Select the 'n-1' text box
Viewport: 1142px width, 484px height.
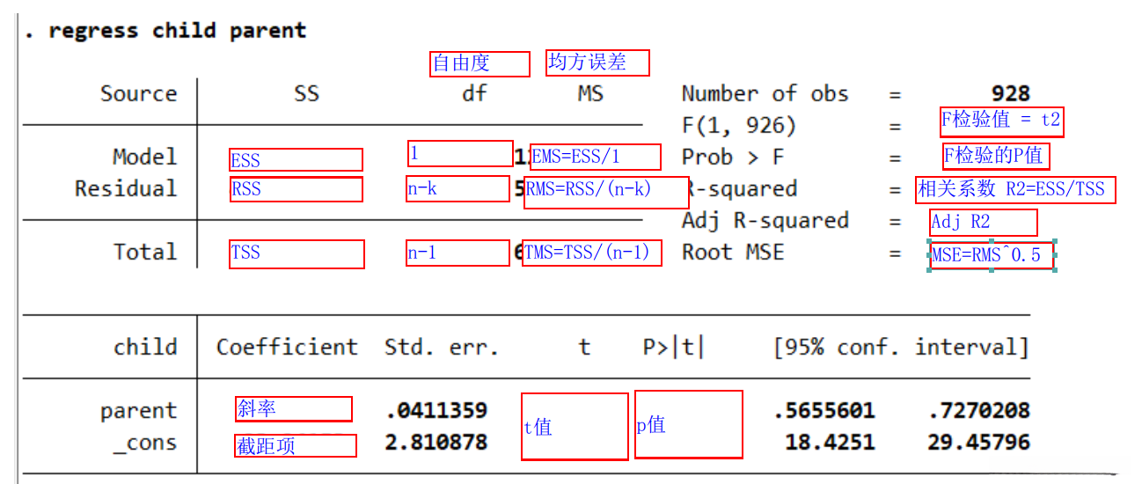point(458,253)
